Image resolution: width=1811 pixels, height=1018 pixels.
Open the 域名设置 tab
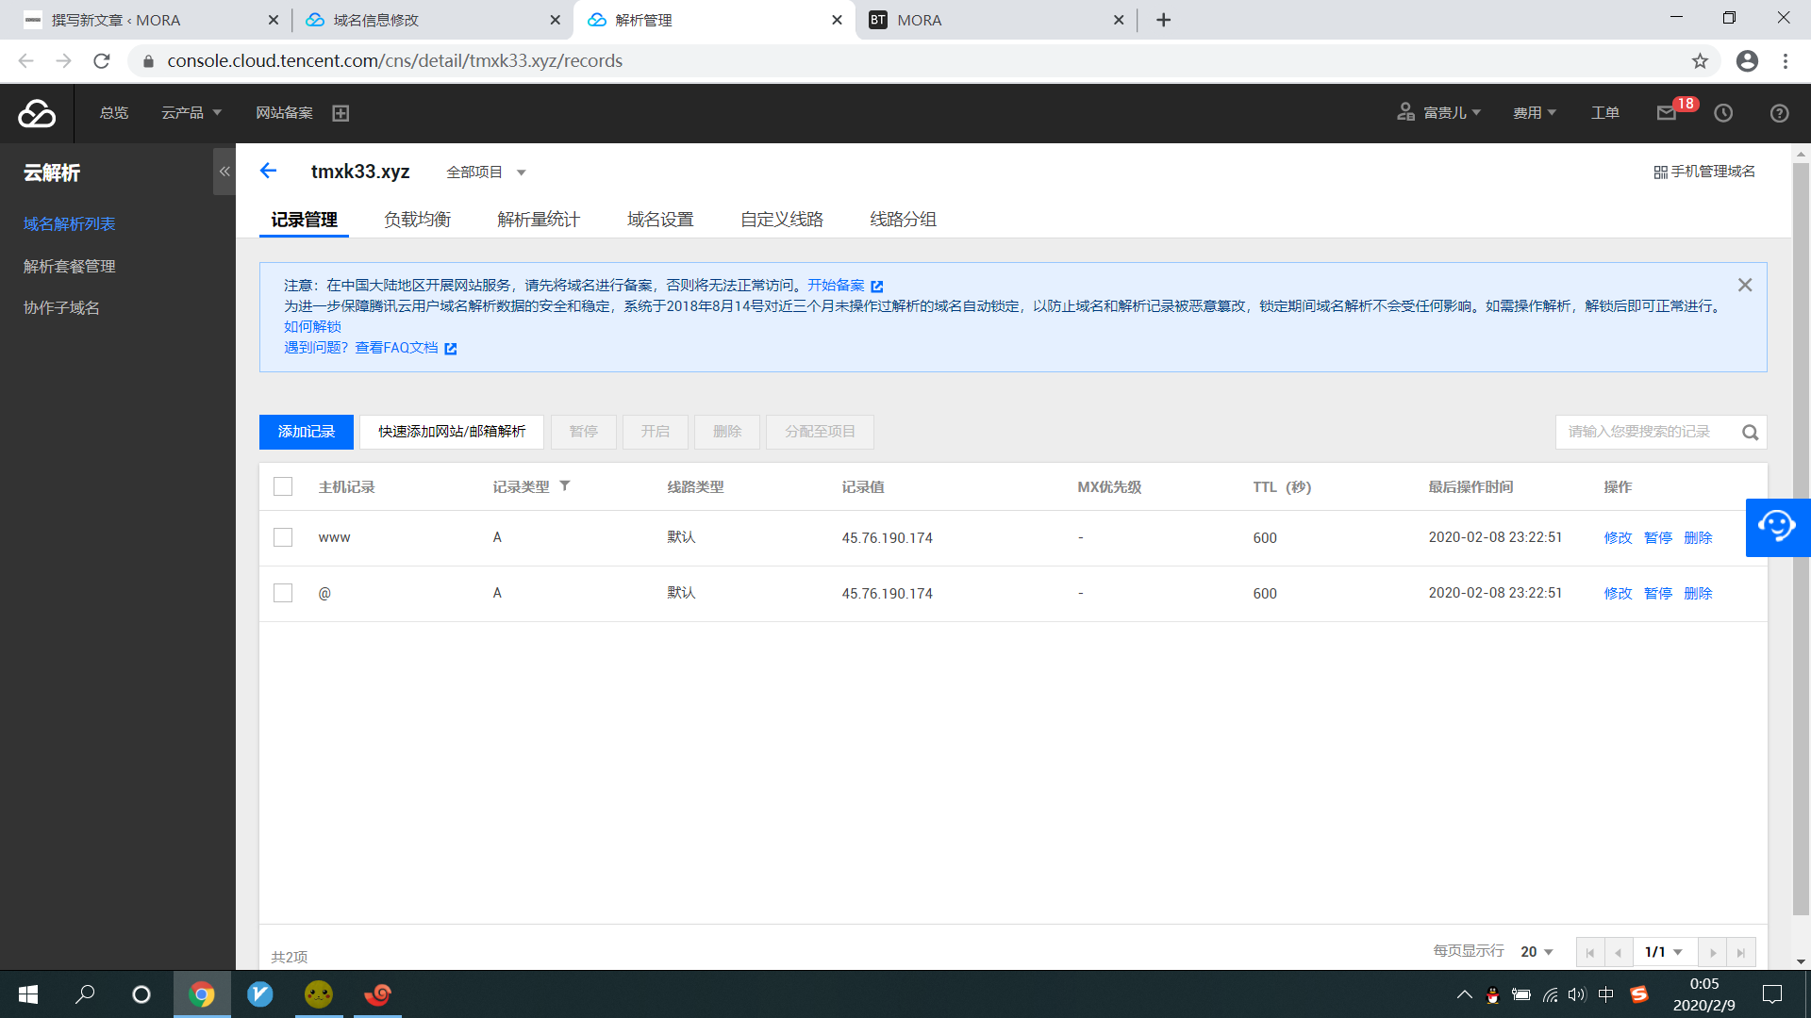tap(660, 220)
